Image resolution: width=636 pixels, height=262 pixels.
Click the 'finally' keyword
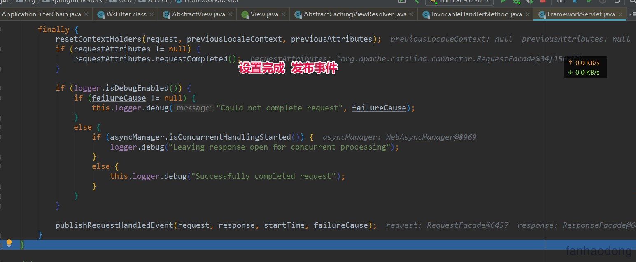pyautogui.click(x=54, y=29)
